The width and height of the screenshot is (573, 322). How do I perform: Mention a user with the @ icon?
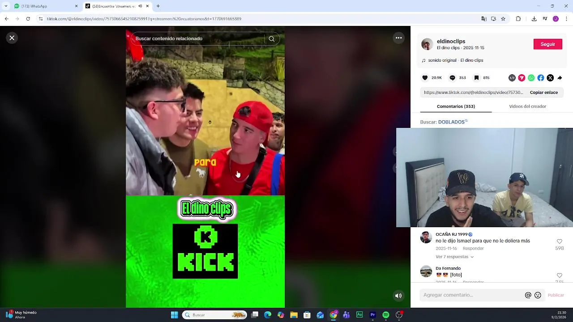[528, 295]
